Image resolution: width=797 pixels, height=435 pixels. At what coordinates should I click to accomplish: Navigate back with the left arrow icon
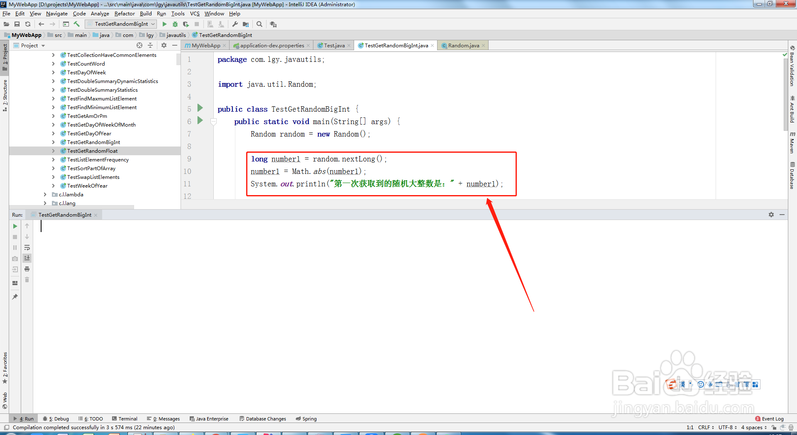[41, 24]
